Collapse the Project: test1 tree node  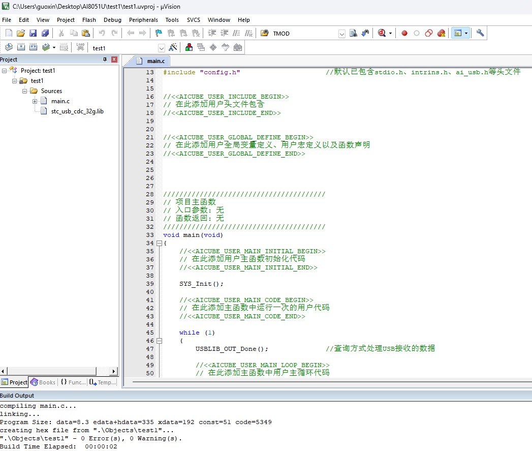point(4,71)
